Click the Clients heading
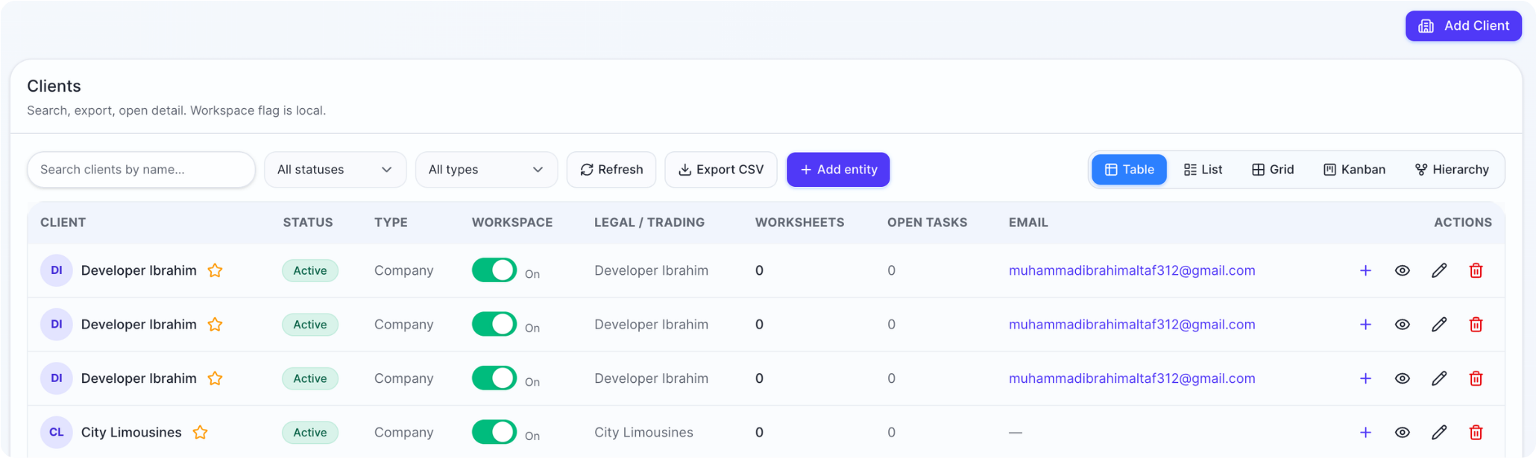 (x=54, y=86)
